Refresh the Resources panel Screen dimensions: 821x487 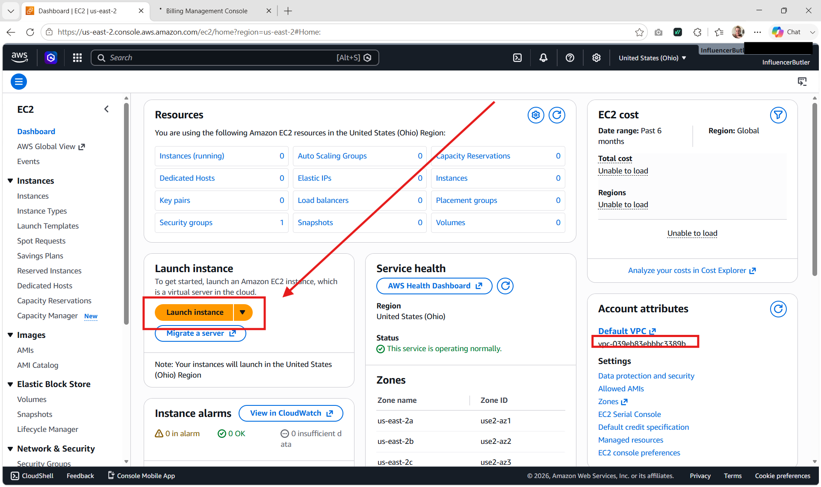tap(557, 115)
